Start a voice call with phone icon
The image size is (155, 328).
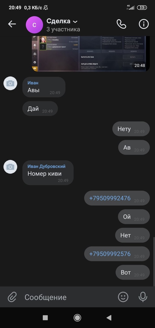[121, 24]
